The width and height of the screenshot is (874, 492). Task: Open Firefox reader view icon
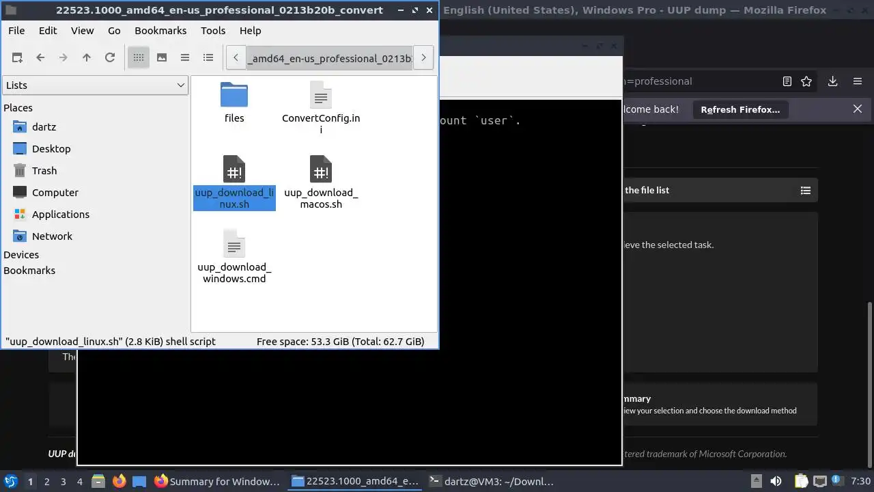(787, 81)
